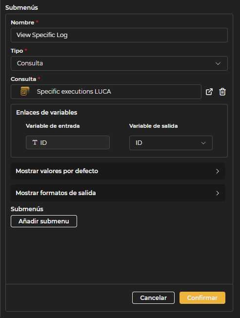Delete the Specific executions LUCA query

click(222, 92)
